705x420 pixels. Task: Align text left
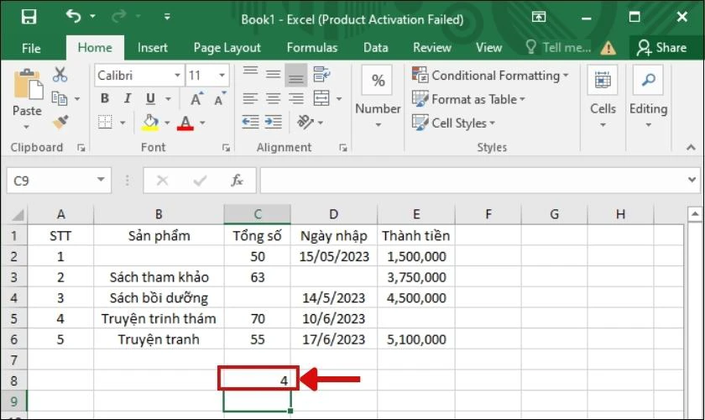[250, 98]
